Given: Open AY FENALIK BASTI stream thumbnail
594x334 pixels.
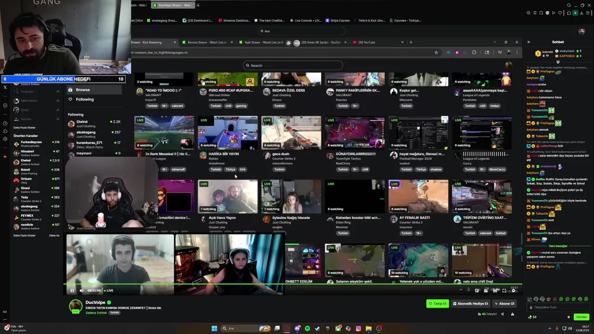Looking at the screenshot, I should tap(418, 197).
